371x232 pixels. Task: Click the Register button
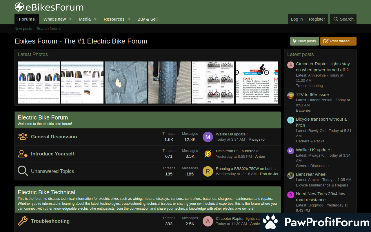(317, 19)
